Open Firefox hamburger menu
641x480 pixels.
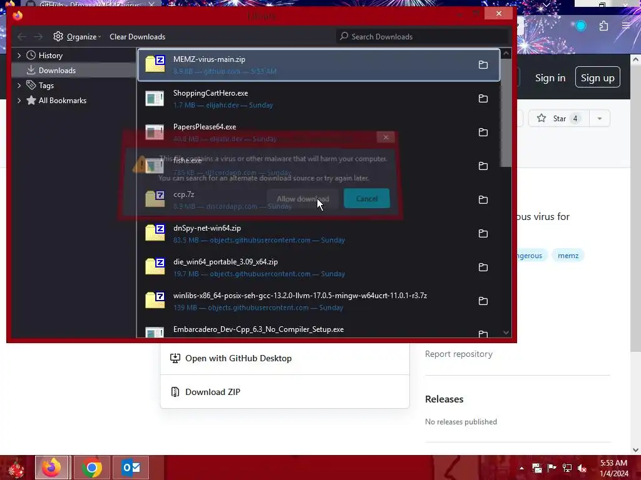[626, 26]
